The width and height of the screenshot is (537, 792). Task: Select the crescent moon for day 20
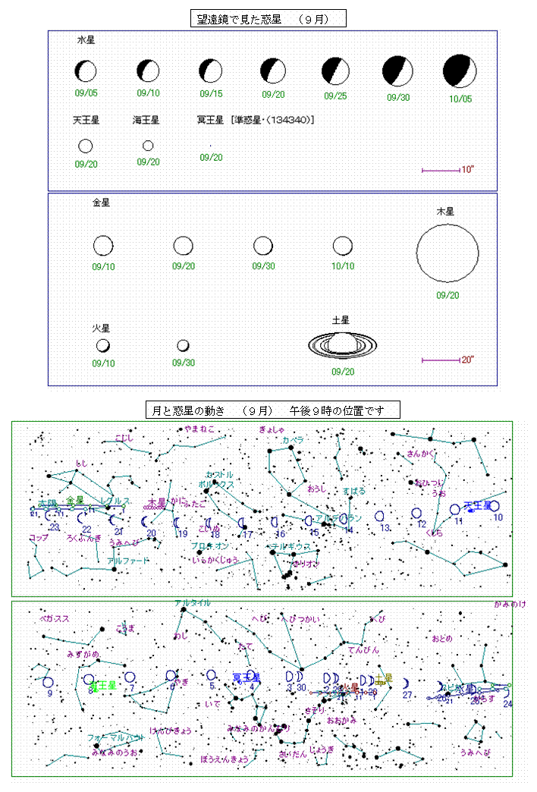[x=144, y=522]
